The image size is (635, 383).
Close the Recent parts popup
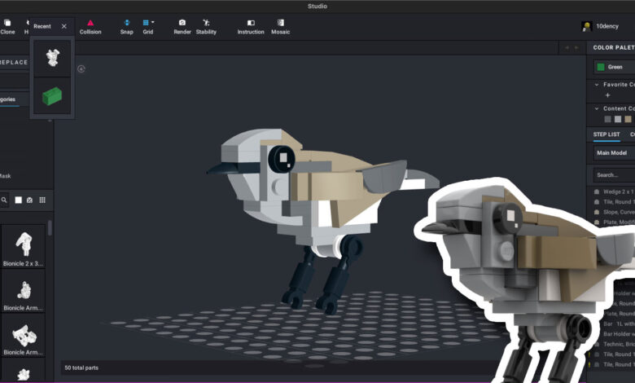tap(64, 26)
